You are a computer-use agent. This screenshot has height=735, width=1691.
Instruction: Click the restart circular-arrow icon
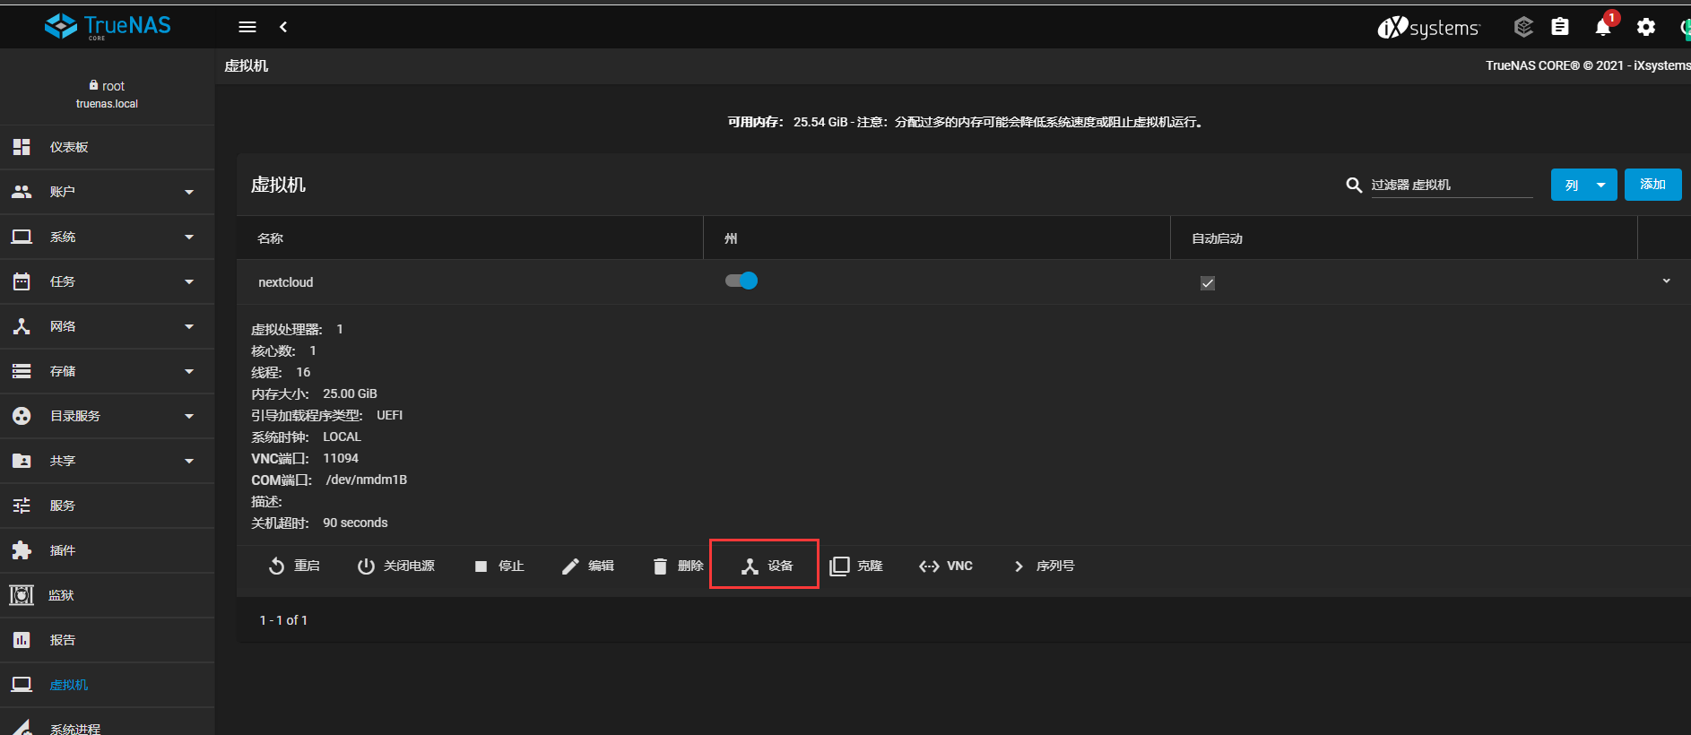[x=276, y=566]
